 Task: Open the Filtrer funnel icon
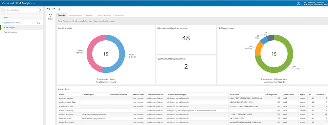pos(51,15)
